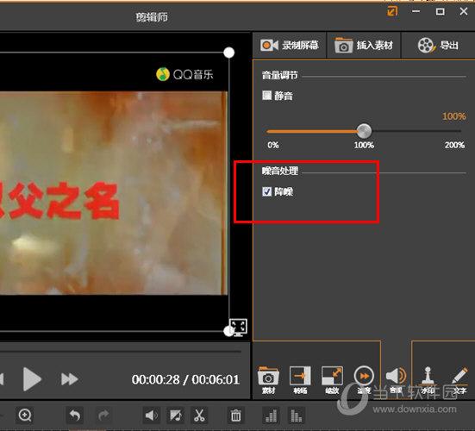The height and width of the screenshot is (431, 475).
Task: Close the 剪辑师 window
Action: tap(464, 11)
